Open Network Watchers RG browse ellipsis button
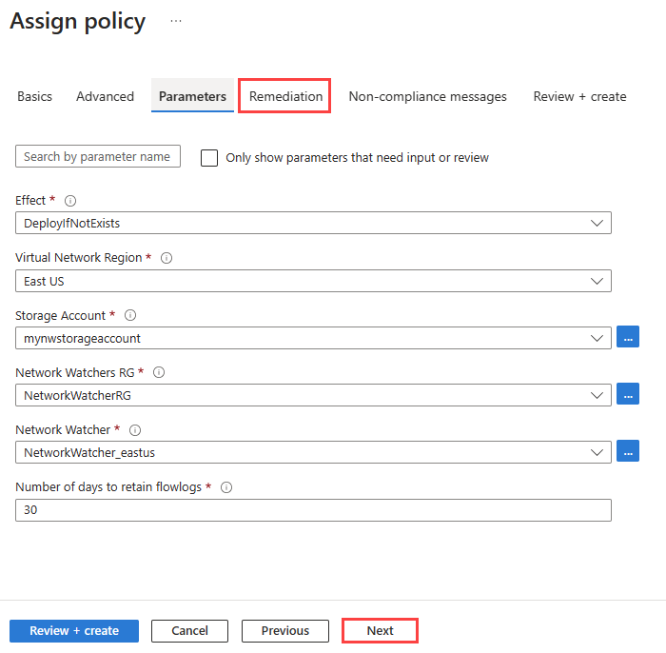 (x=628, y=394)
